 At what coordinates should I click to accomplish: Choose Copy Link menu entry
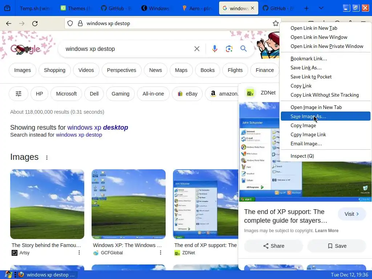[325, 86]
